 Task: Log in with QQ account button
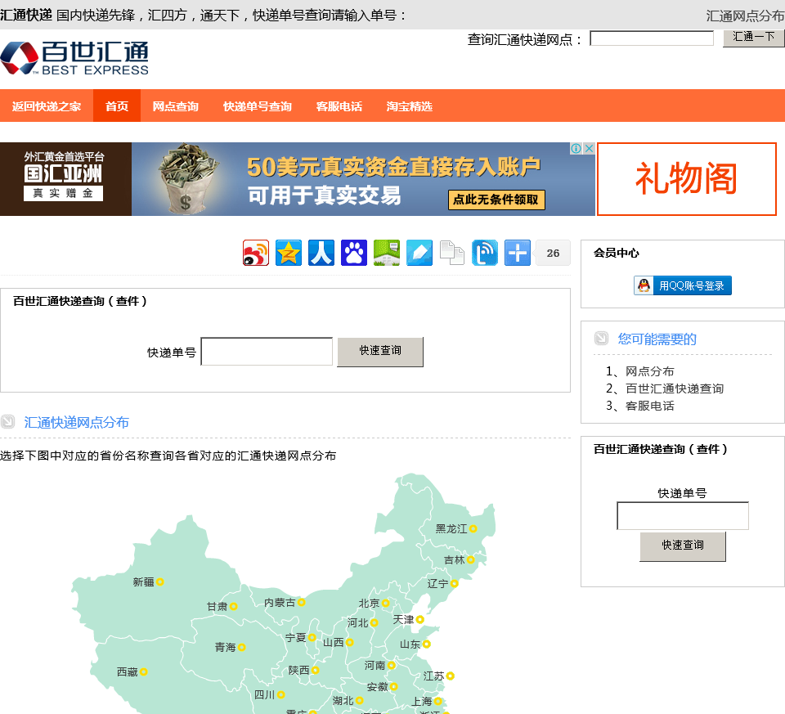pos(683,285)
